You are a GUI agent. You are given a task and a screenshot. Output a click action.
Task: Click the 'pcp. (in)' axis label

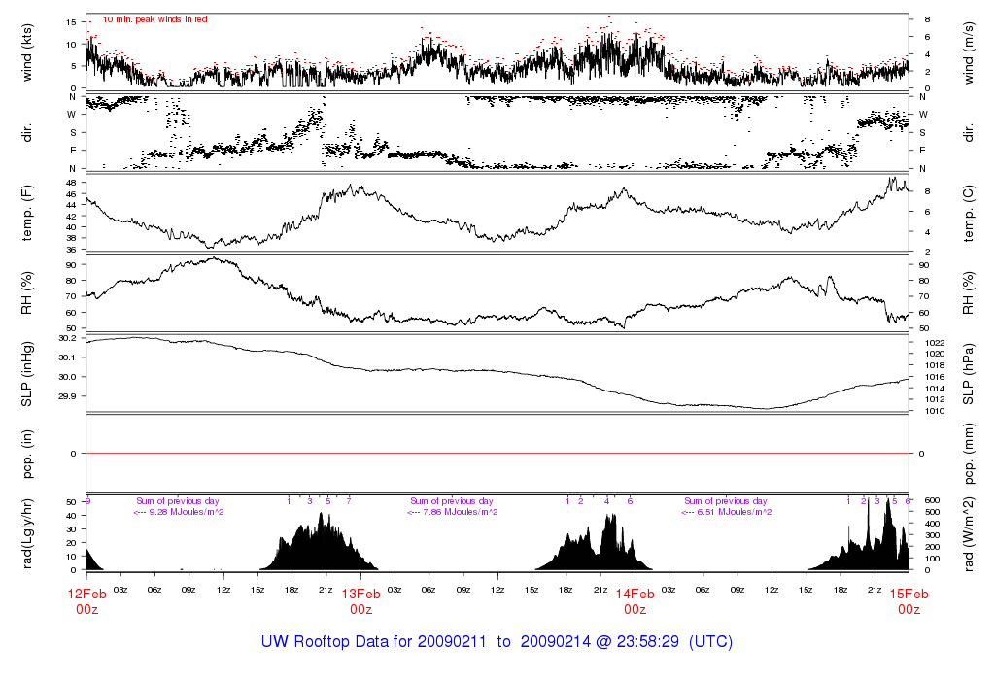26,455
